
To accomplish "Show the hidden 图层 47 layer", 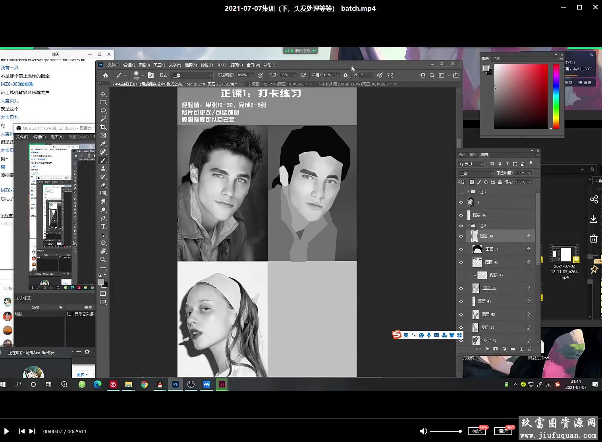I will tap(461, 275).
